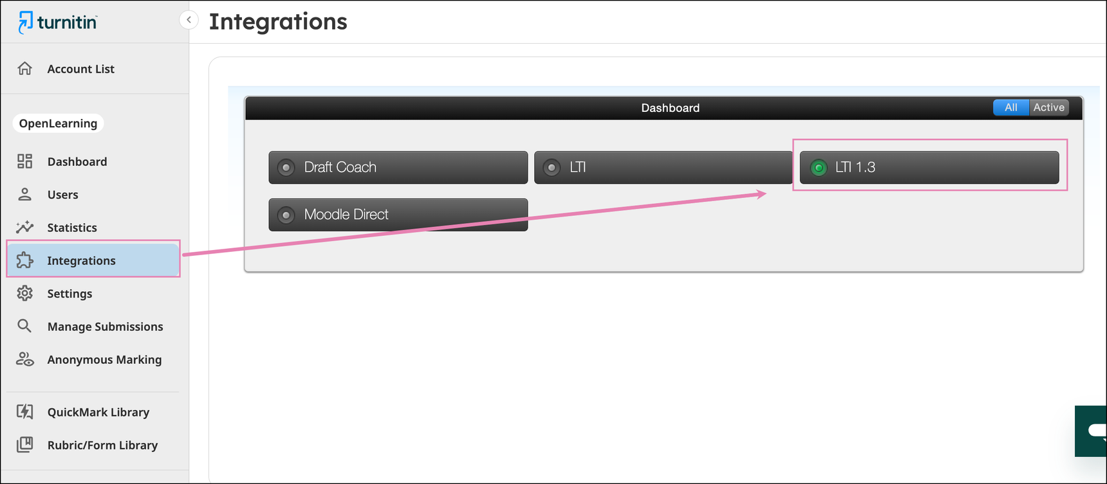Viewport: 1107px width, 484px height.
Task: Toggle the green LTI 1.3 status indicator
Action: click(818, 168)
